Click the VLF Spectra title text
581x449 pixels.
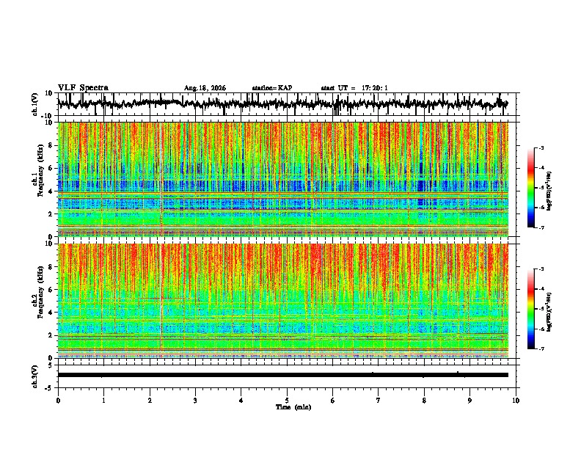pos(84,88)
